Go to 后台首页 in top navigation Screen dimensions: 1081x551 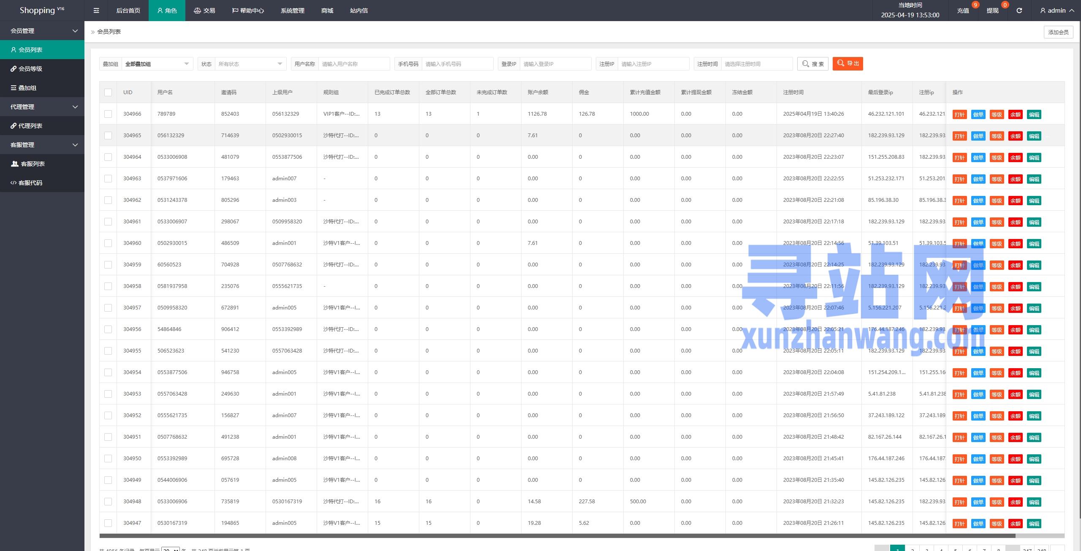128,11
